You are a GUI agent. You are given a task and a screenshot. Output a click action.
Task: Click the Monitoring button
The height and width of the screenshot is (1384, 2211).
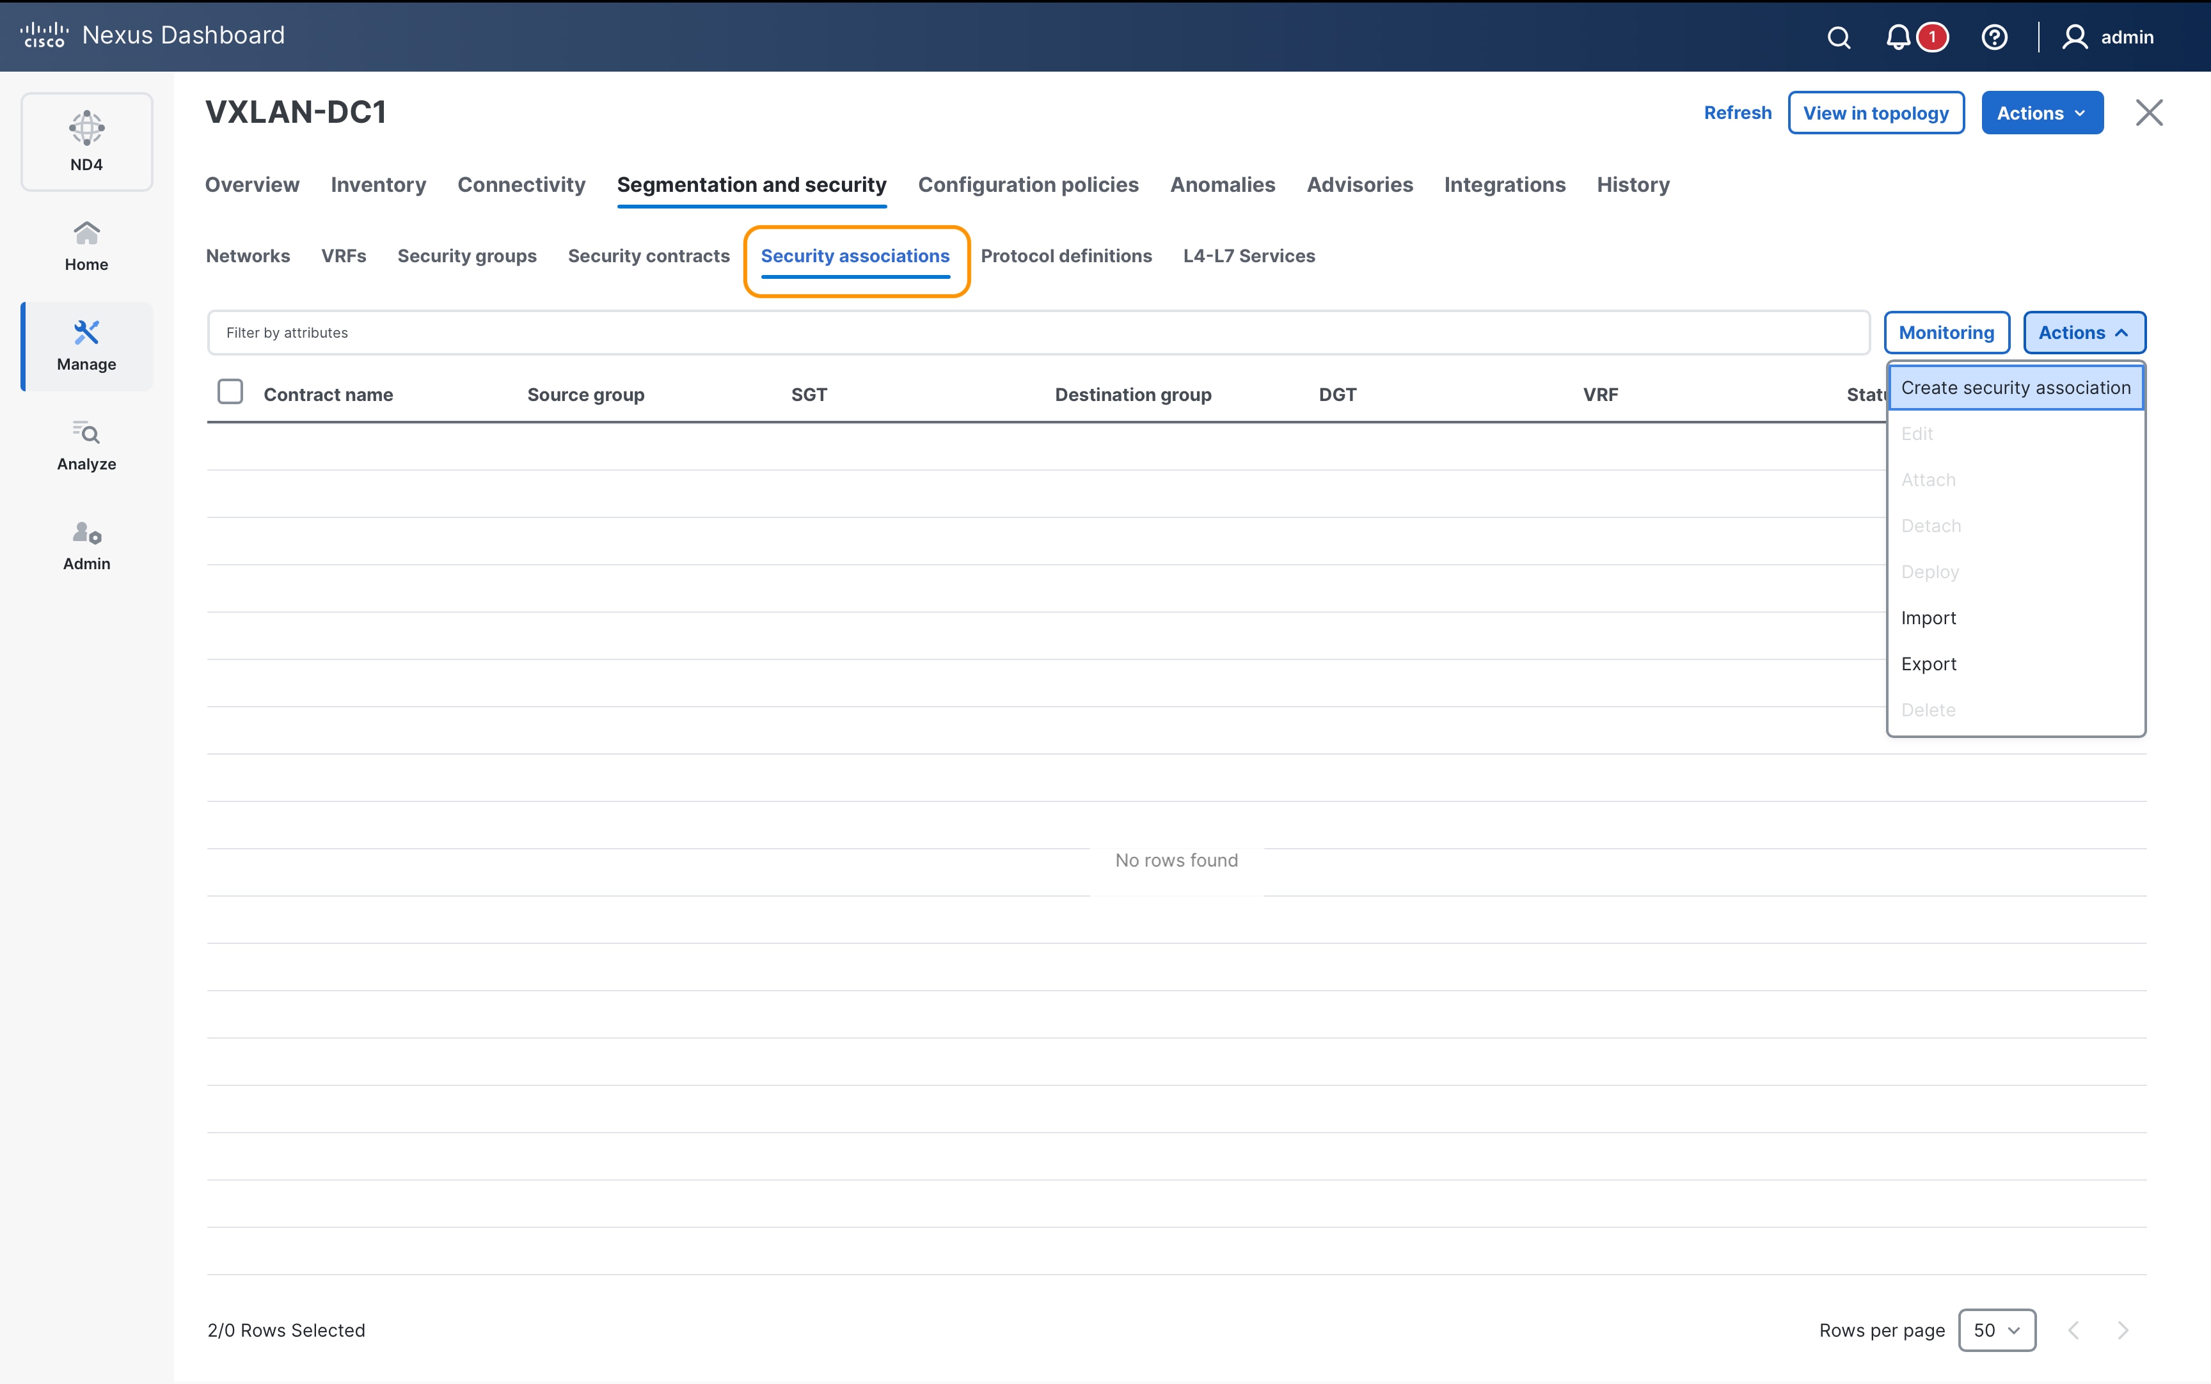(x=1946, y=333)
